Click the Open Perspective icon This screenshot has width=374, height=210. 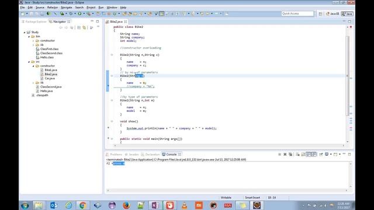[x=320, y=14]
